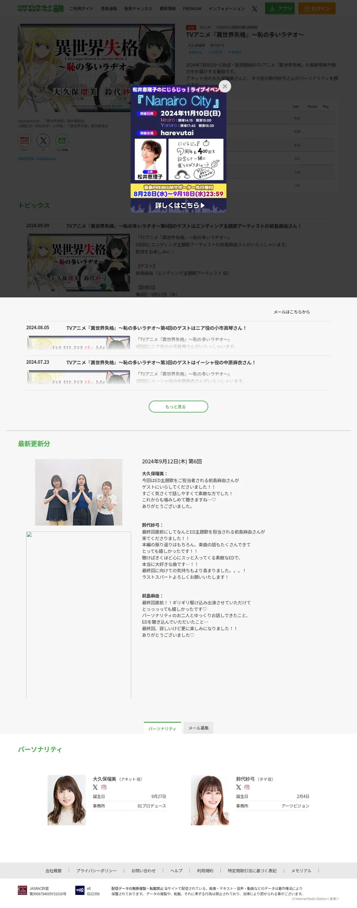Open the お問い合わせ footer link
Viewport: 357px width, 908px height.
point(143,871)
